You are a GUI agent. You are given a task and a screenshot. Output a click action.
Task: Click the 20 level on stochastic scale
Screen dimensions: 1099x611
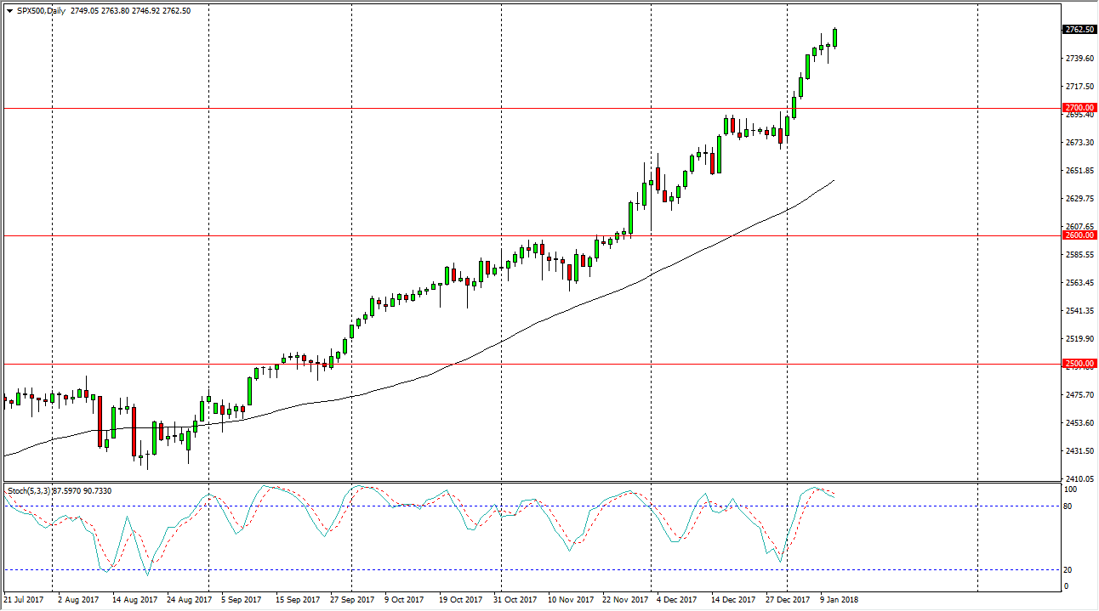(x=1069, y=570)
